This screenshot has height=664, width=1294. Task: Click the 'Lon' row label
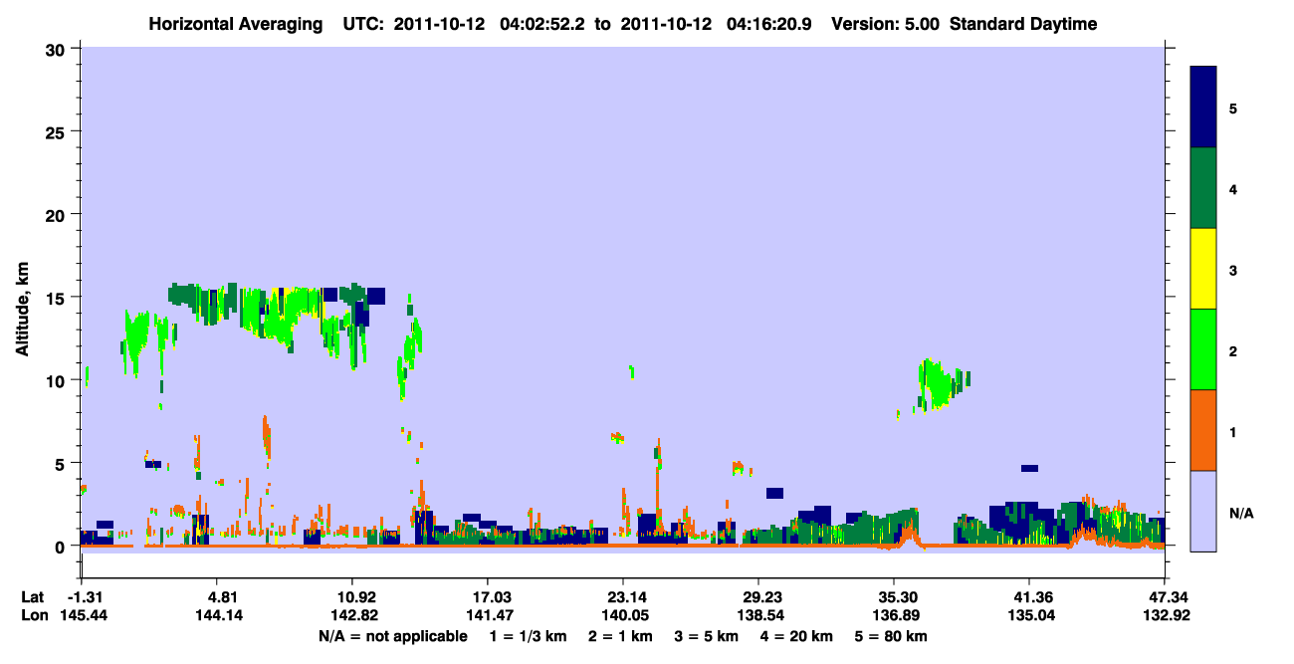33,616
